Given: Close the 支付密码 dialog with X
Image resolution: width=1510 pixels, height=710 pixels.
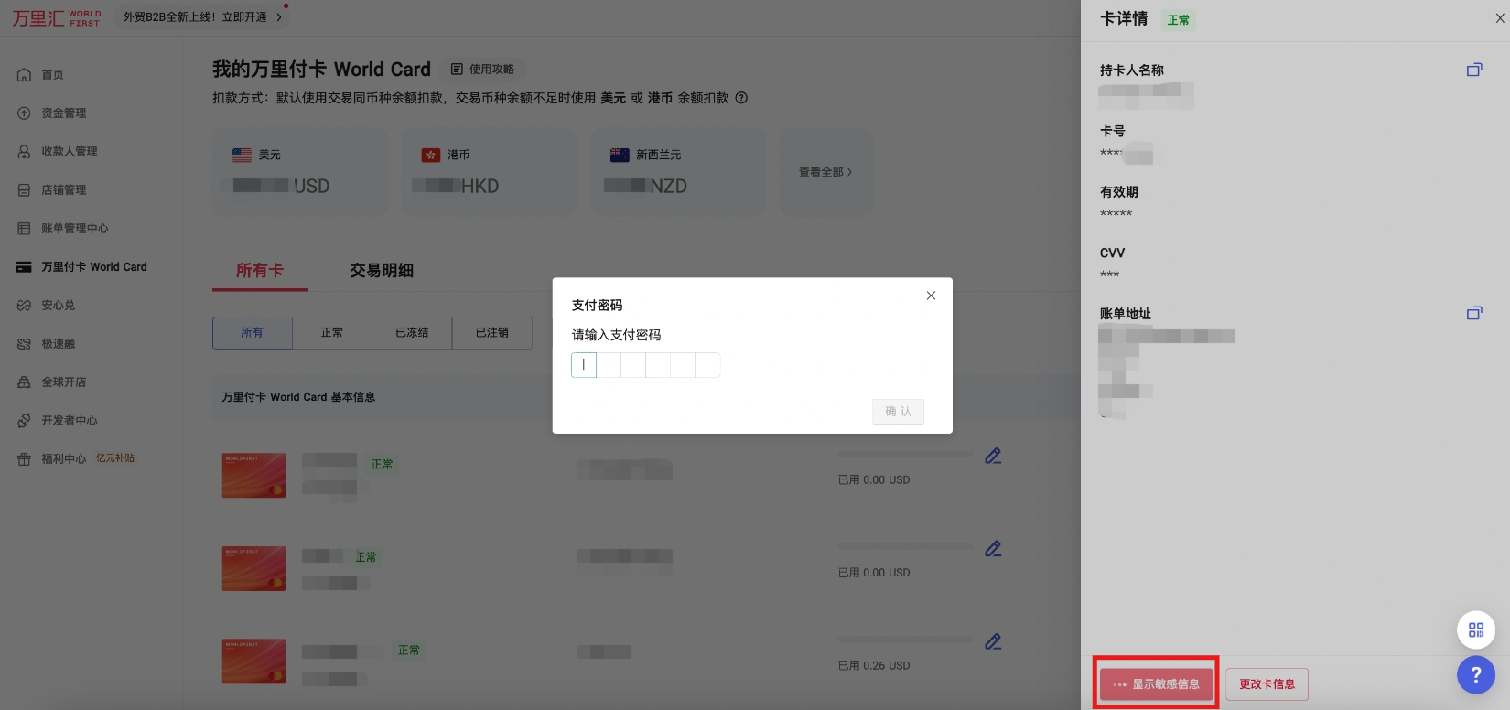Looking at the screenshot, I should (x=931, y=296).
